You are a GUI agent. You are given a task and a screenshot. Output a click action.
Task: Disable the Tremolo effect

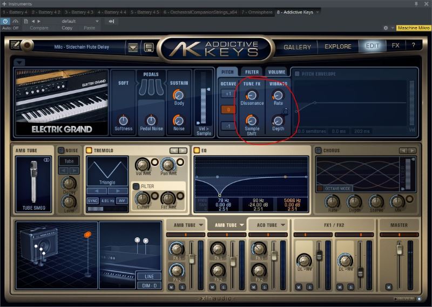89,150
